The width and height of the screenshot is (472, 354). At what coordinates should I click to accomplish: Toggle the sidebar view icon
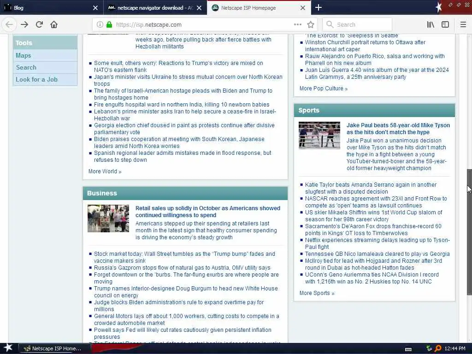coord(445,25)
